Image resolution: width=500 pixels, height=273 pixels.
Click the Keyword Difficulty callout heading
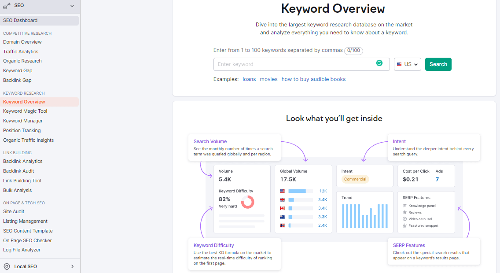pos(213,245)
